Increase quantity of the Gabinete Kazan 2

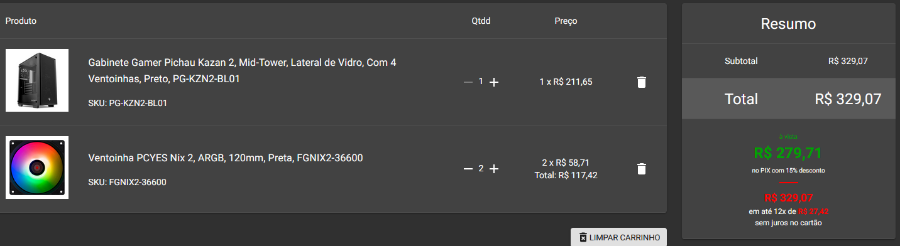[x=494, y=82]
